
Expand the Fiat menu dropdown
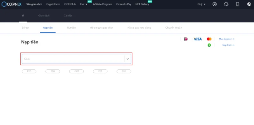click(x=84, y=4)
